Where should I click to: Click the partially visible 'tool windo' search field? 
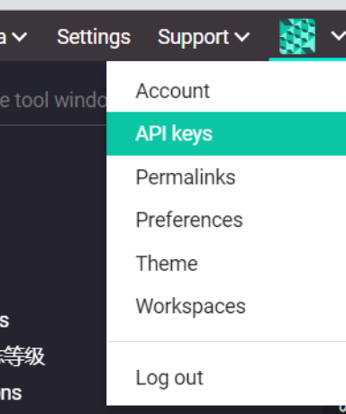click(x=53, y=100)
